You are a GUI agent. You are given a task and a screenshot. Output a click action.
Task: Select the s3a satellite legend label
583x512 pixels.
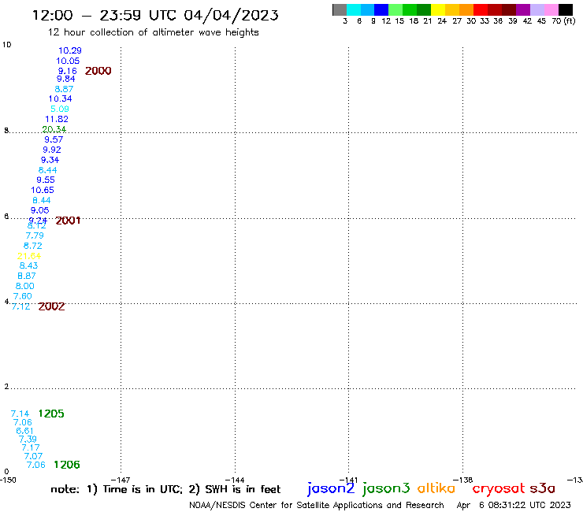click(x=543, y=488)
